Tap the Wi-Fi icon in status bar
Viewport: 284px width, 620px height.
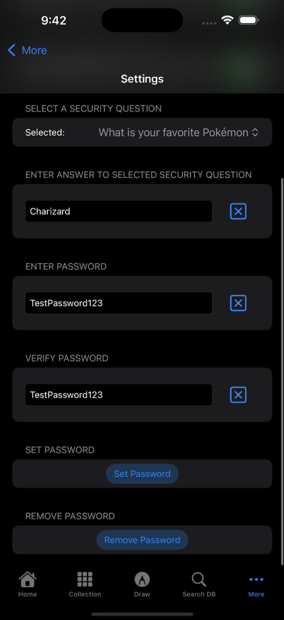tap(228, 20)
